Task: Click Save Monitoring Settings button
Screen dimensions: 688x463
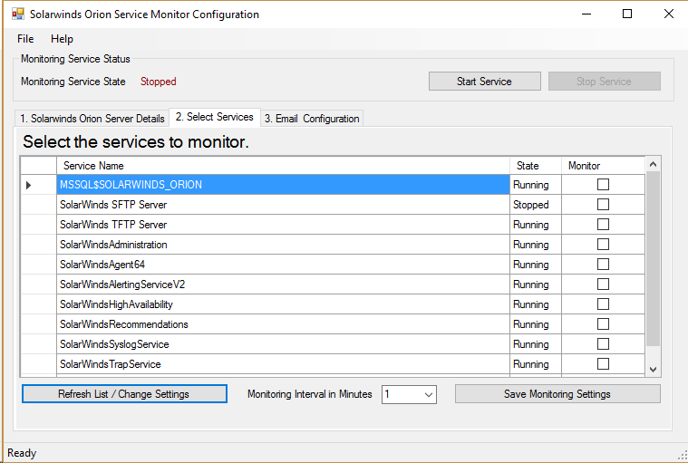Action: [557, 394]
